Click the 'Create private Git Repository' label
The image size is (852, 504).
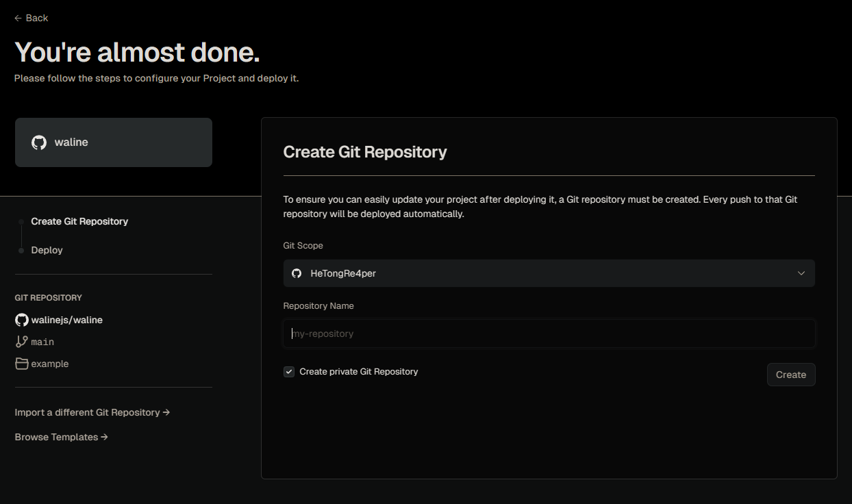point(358,372)
